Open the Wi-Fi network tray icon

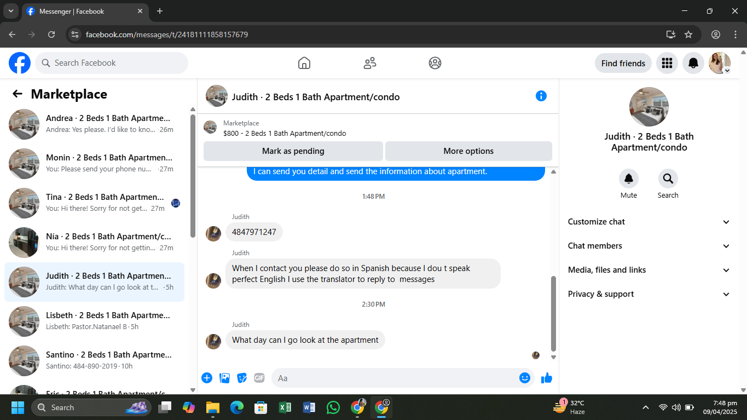pos(663,407)
